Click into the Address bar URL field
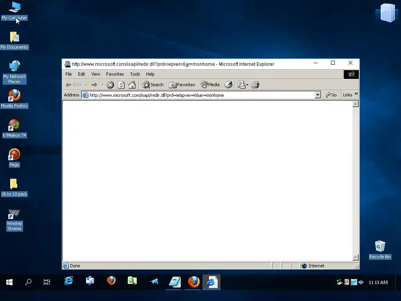The height and width of the screenshot is (301, 401). point(202,95)
